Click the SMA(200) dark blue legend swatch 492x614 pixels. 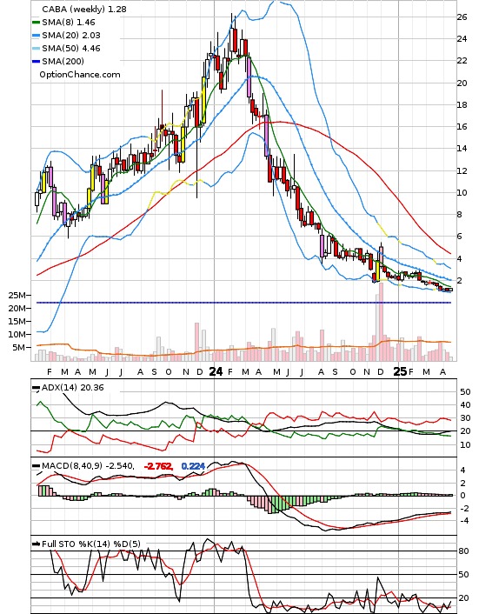(x=36, y=62)
